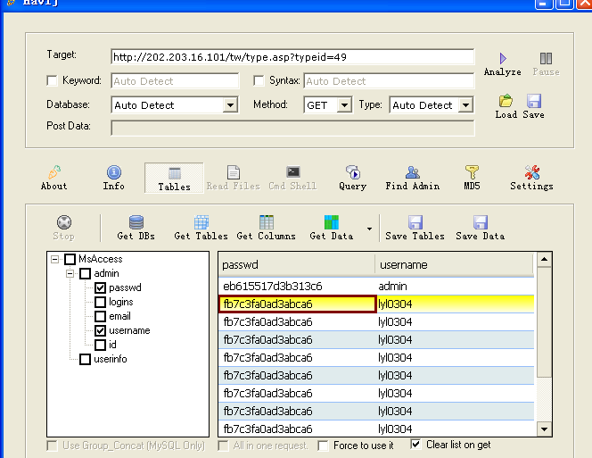Click the Save floppy icon near Load
592x458 pixels.
pos(533,101)
